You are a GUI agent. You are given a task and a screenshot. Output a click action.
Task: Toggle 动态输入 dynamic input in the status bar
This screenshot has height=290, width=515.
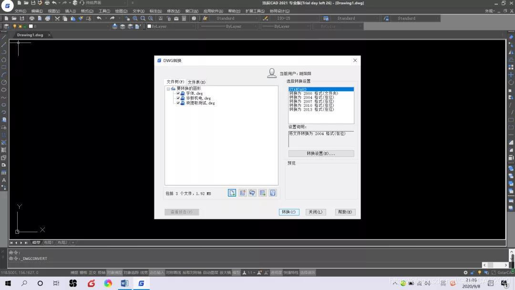click(157, 273)
